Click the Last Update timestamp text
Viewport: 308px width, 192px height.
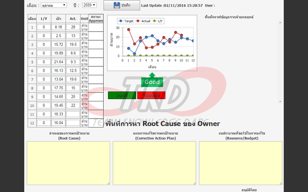pos(172,5)
